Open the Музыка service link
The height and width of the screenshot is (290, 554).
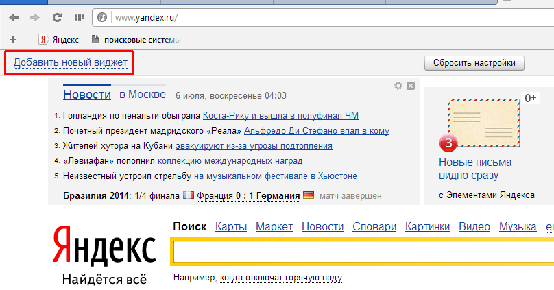(x=518, y=227)
